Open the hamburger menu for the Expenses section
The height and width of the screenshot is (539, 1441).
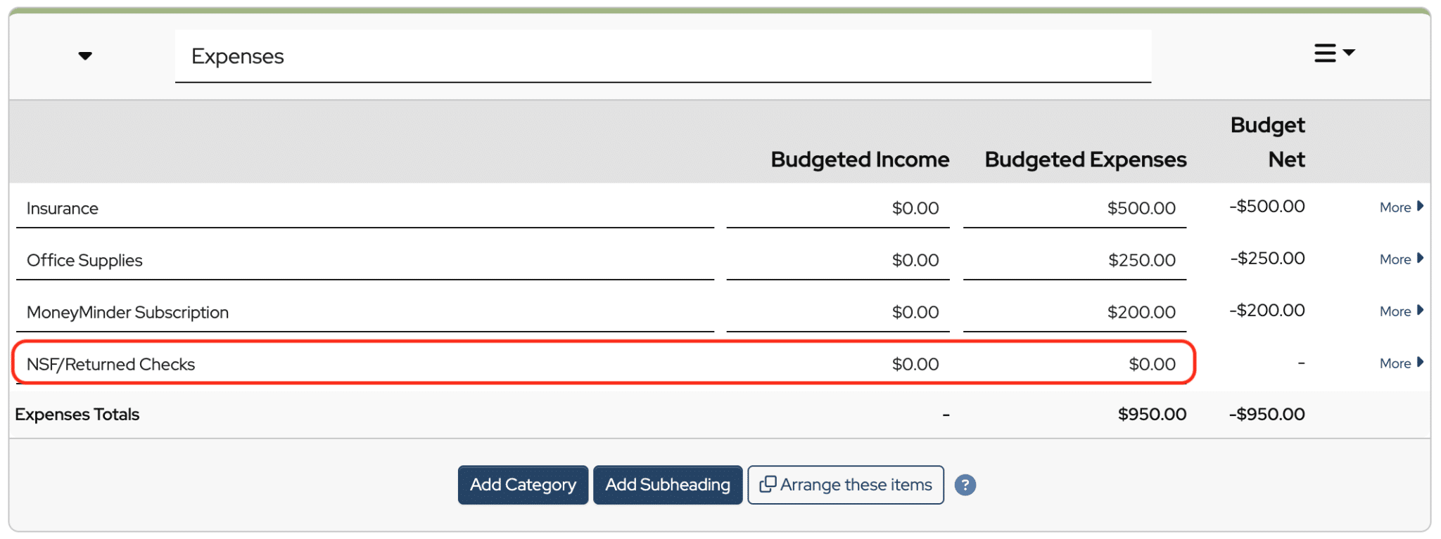[1334, 53]
